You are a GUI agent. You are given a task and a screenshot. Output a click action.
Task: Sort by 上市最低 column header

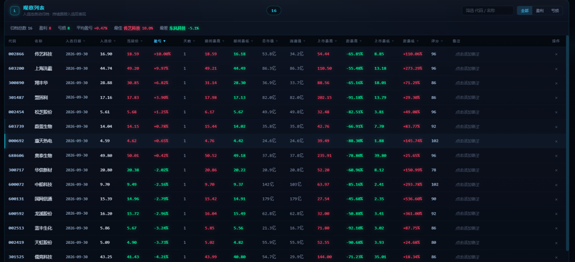coord(383,41)
